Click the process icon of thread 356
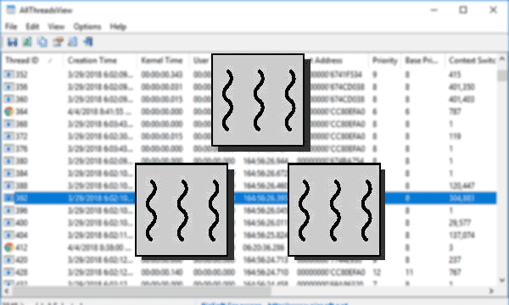509x305 pixels. (x=9, y=87)
